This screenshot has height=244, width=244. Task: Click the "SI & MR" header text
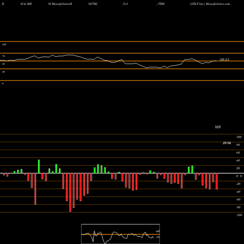[26, 4]
